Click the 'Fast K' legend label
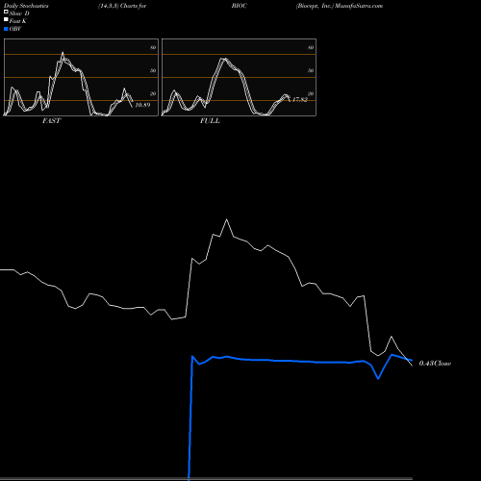The width and height of the screenshot is (481, 481). click(x=18, y=21)
